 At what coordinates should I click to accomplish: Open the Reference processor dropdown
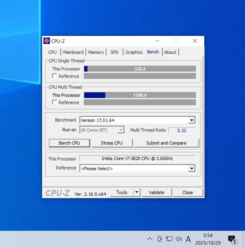(192, 168)
